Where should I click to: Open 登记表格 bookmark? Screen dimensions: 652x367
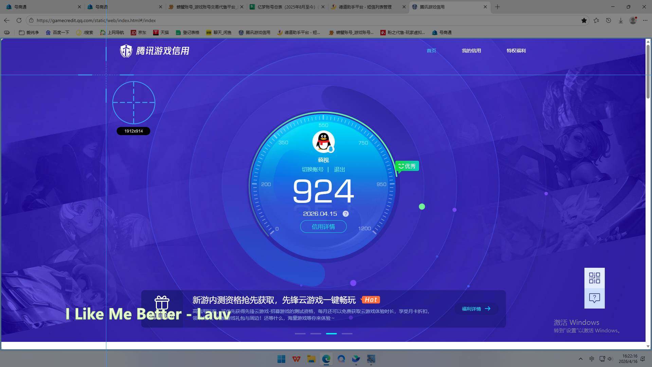click(187, 33)
